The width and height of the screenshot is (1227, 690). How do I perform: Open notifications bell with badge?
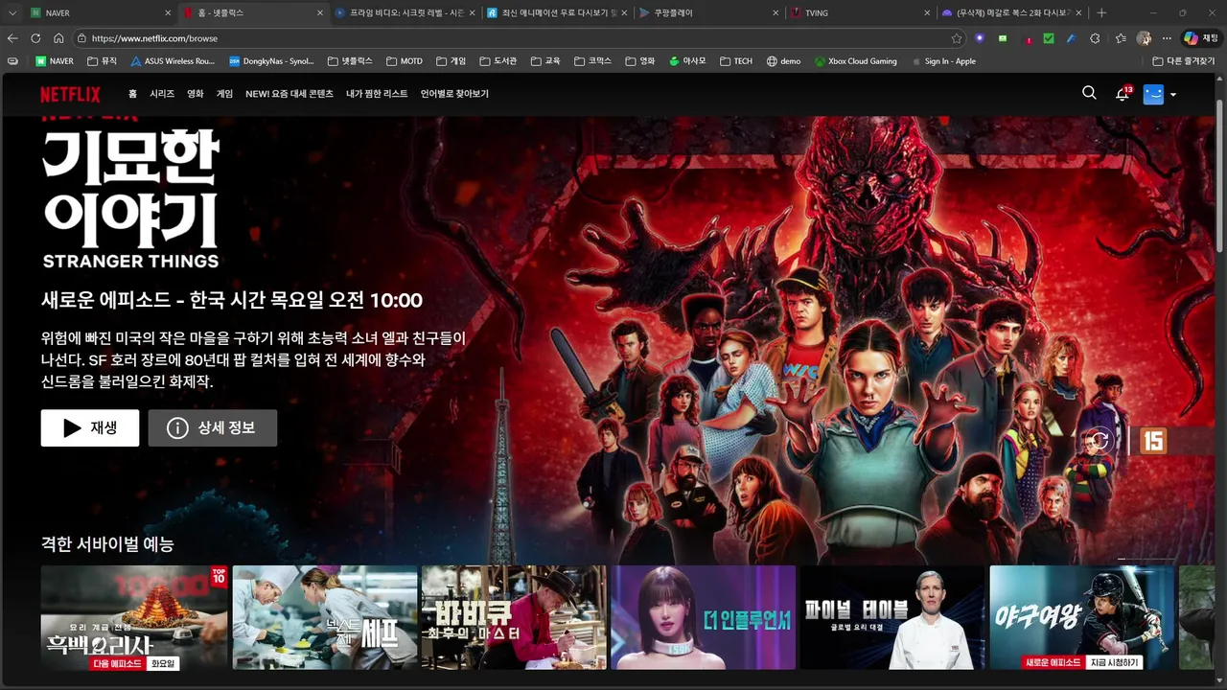pos(1123,93)
